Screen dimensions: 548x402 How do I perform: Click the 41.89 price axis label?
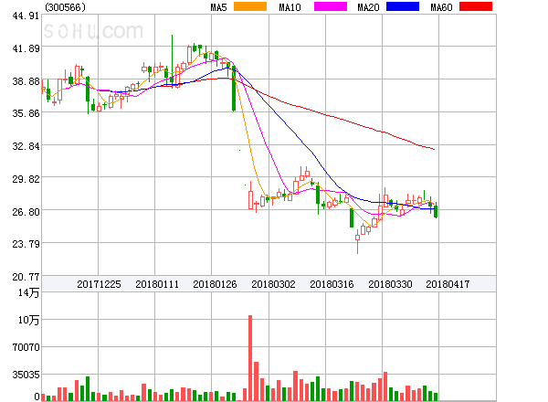tap(26, 48)
